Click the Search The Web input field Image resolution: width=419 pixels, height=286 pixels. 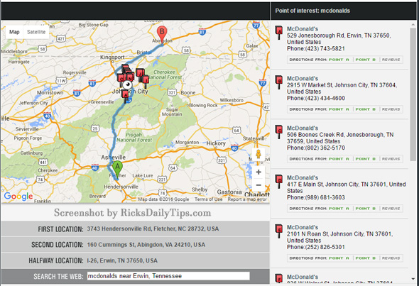click(x=168, y=276)
